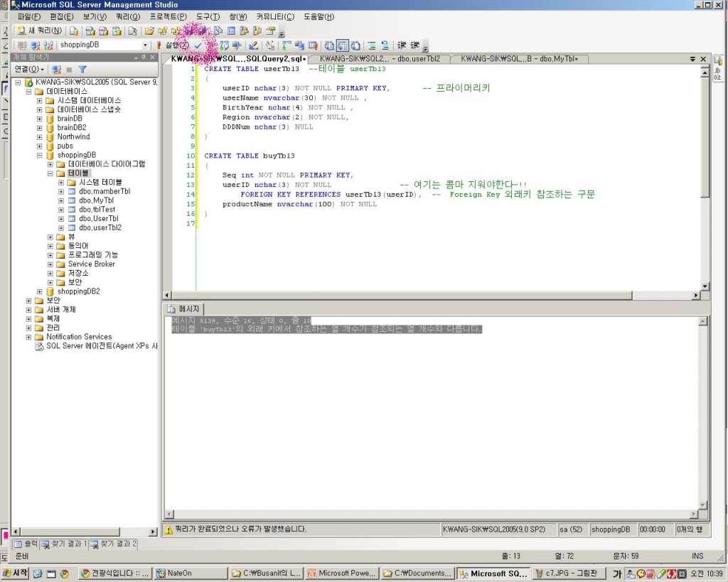
Task: Open a Database Engine Query
Action: [x=74, y=31]
